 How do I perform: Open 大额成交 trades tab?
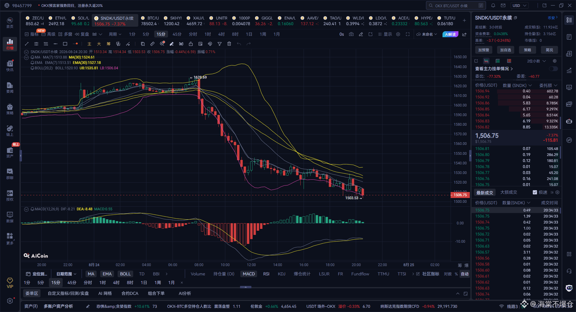pos(508,192)
